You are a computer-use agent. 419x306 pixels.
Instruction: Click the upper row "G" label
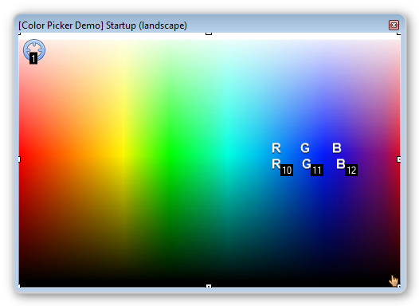pyautogui.click(x=305, y=148)
